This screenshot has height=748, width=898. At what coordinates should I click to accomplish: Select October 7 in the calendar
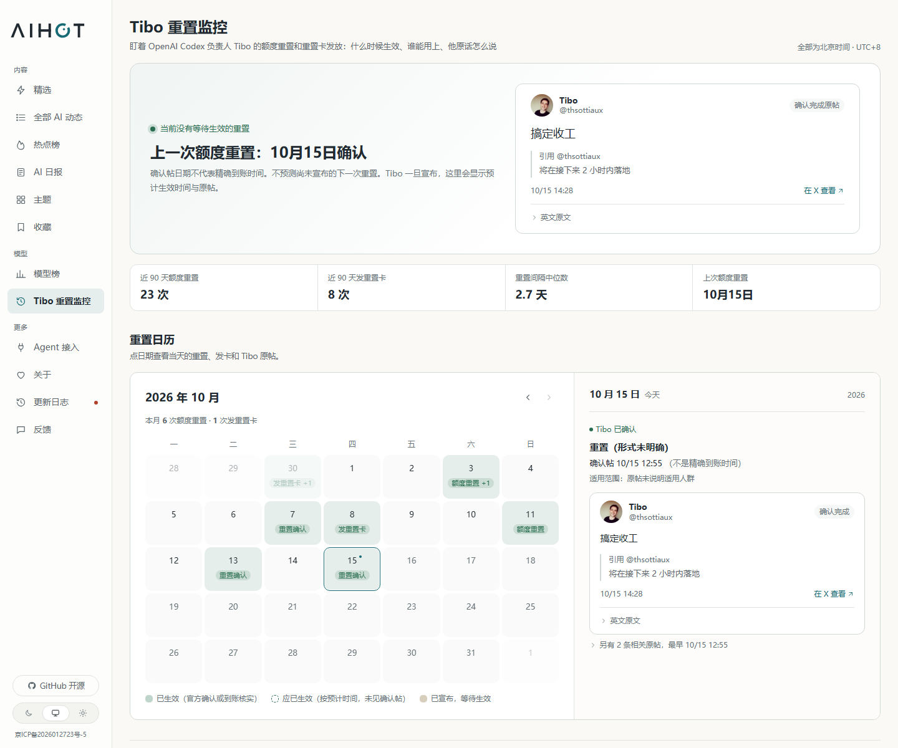click(x=292, y=523)
